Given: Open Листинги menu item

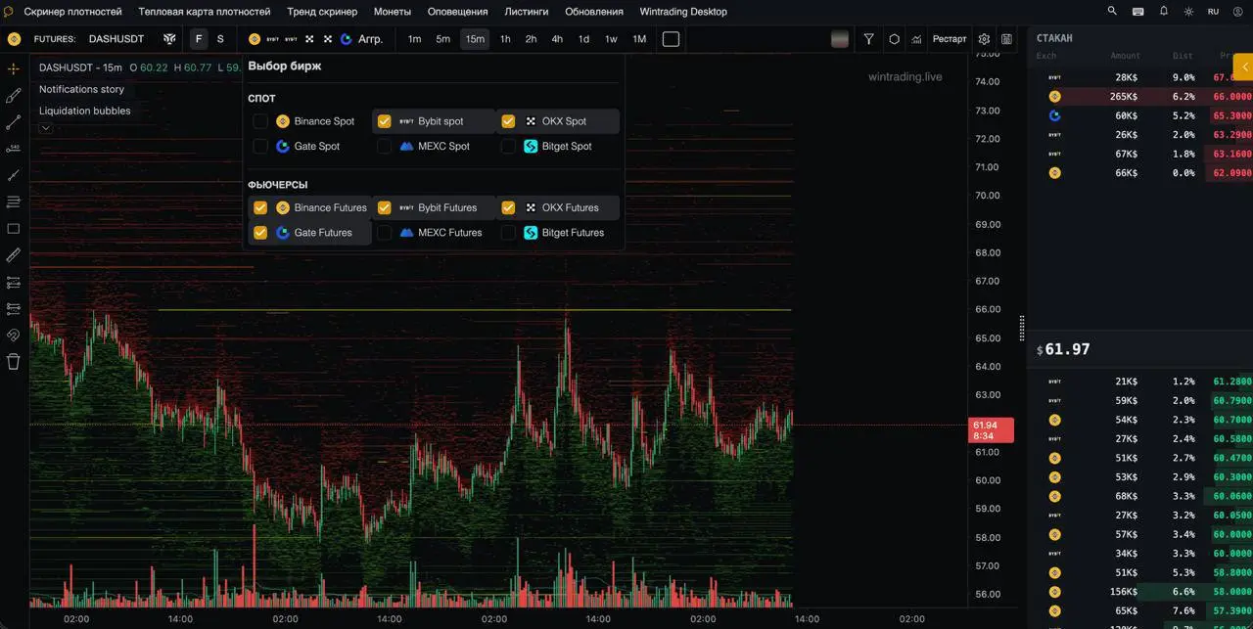Looking at the screenshot, I should (x=527, y=12).
